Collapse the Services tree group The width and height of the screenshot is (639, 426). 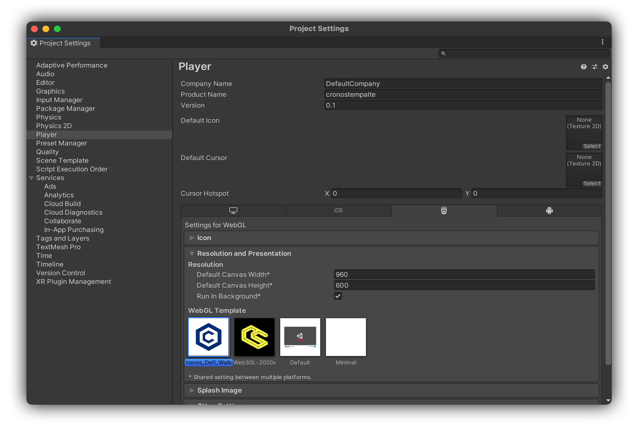[31, 178]
